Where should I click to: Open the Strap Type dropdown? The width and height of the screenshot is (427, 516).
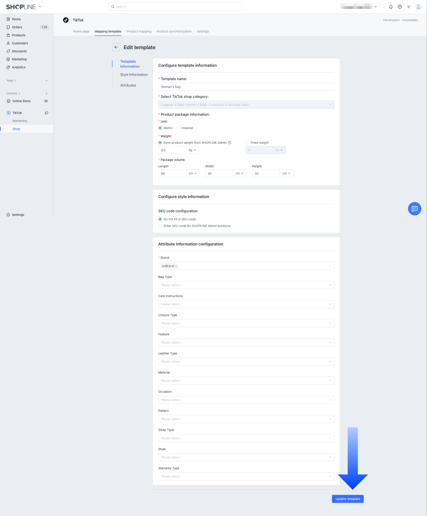pos(246,438)
